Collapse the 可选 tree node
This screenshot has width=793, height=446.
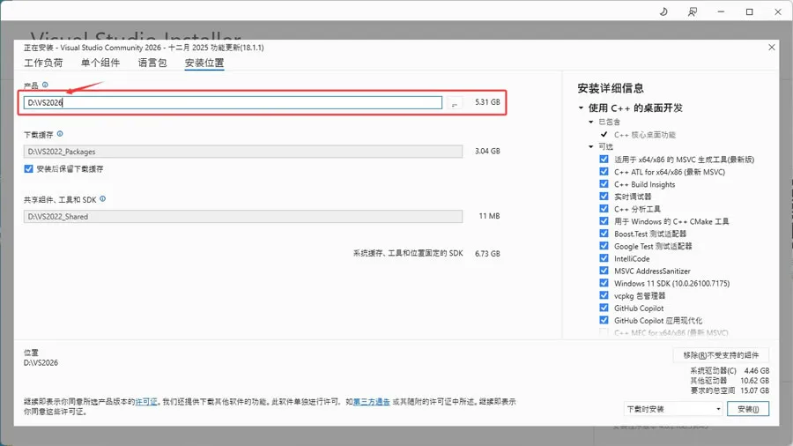(590, 146)
